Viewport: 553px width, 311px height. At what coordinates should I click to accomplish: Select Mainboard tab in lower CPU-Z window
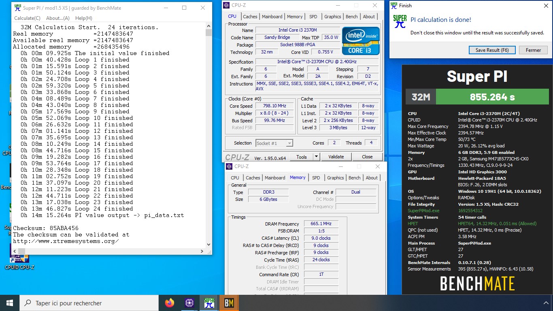275,178
